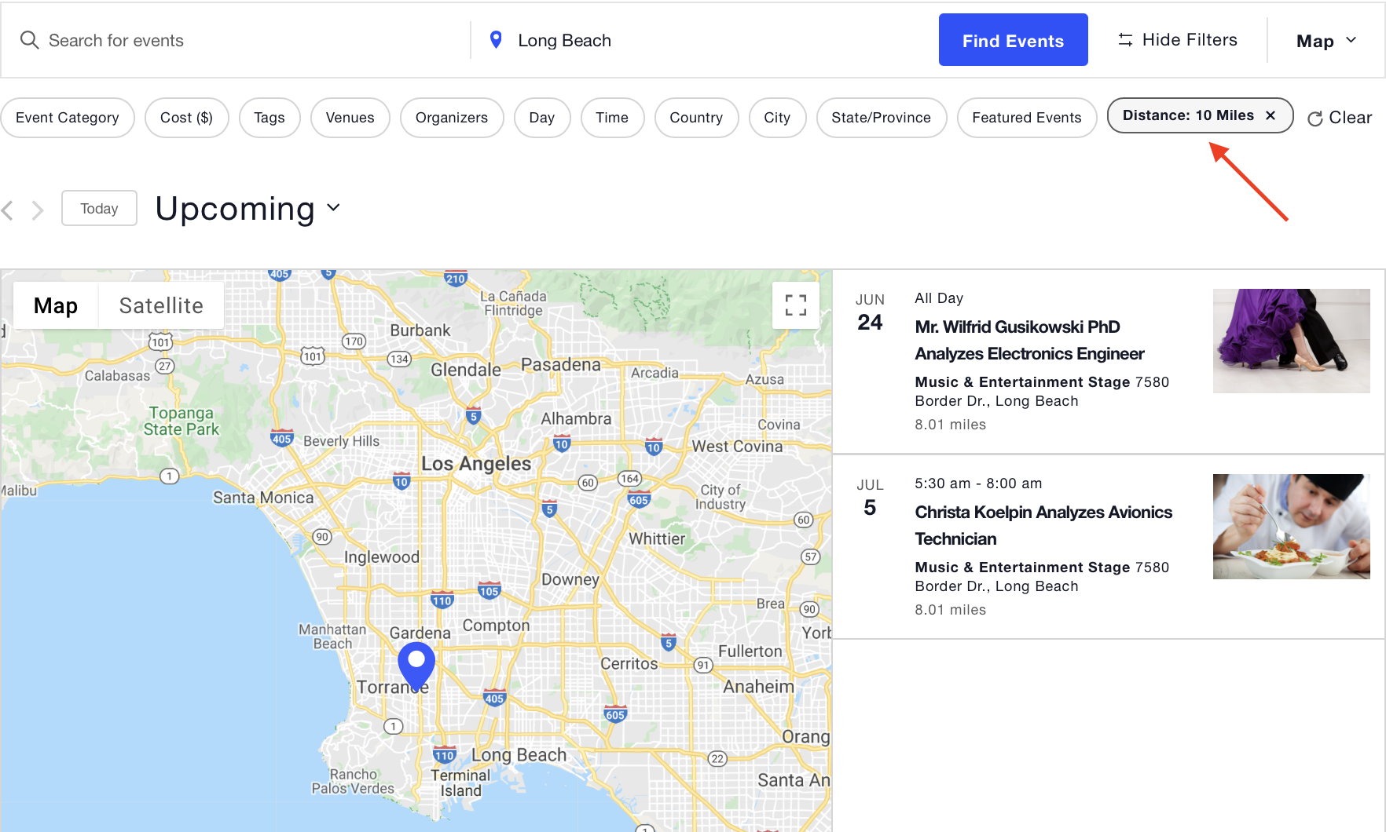Viewport: 1386px width, 832px height.
Task: Click the sliders icon next to Hide Filters
Action: point(1125,39)
